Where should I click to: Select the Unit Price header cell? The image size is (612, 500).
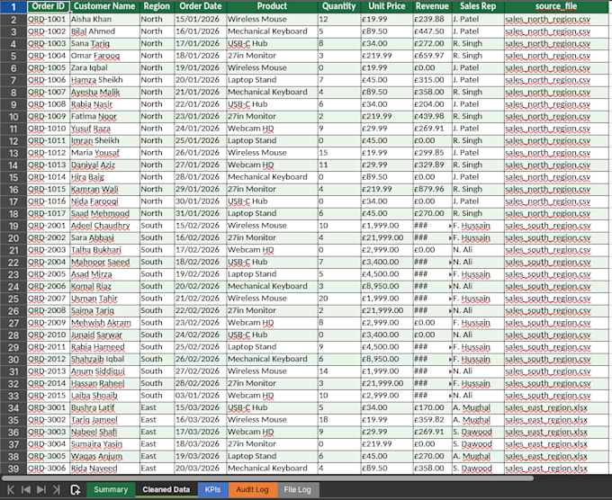(x=387, y=6)
